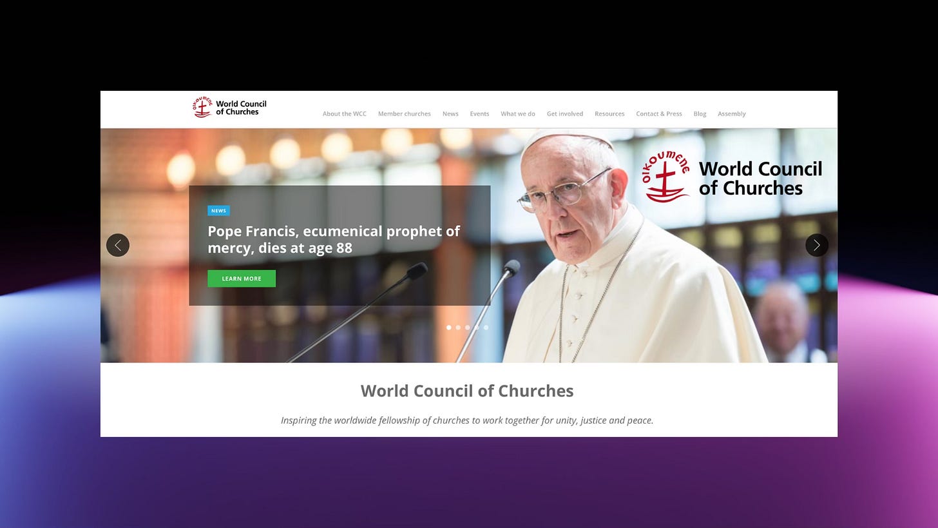Viewport: 938px width, 528px height.
Task: Click the blue NEWS tag label
Action: click(x=218, y=211)
